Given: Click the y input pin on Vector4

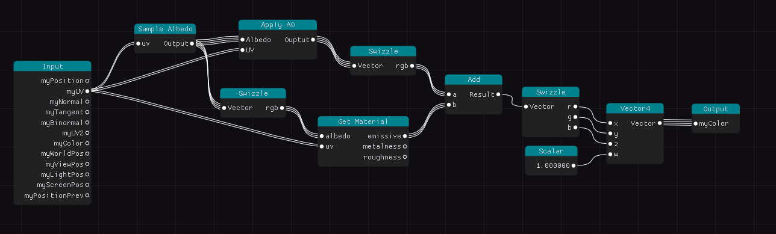Looking at the screenshot, I should tap(610, 134).
